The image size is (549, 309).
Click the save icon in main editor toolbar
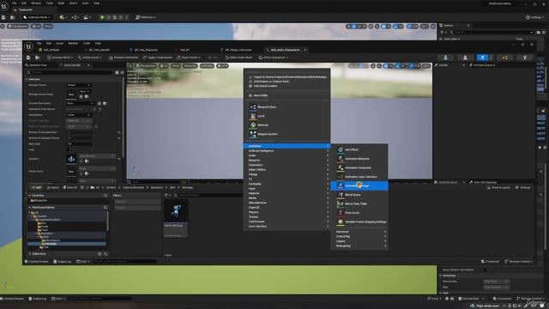[3, 17]
